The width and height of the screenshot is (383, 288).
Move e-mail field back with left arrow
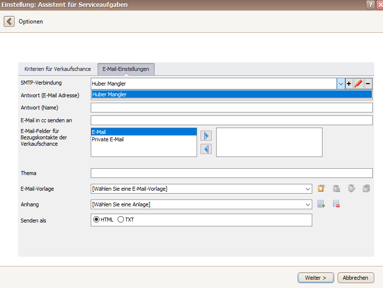(x=206, y=149)
